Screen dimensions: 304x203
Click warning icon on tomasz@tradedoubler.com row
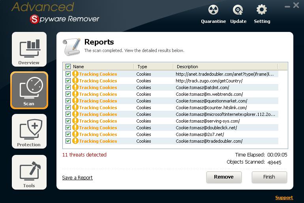coord(75,141)
